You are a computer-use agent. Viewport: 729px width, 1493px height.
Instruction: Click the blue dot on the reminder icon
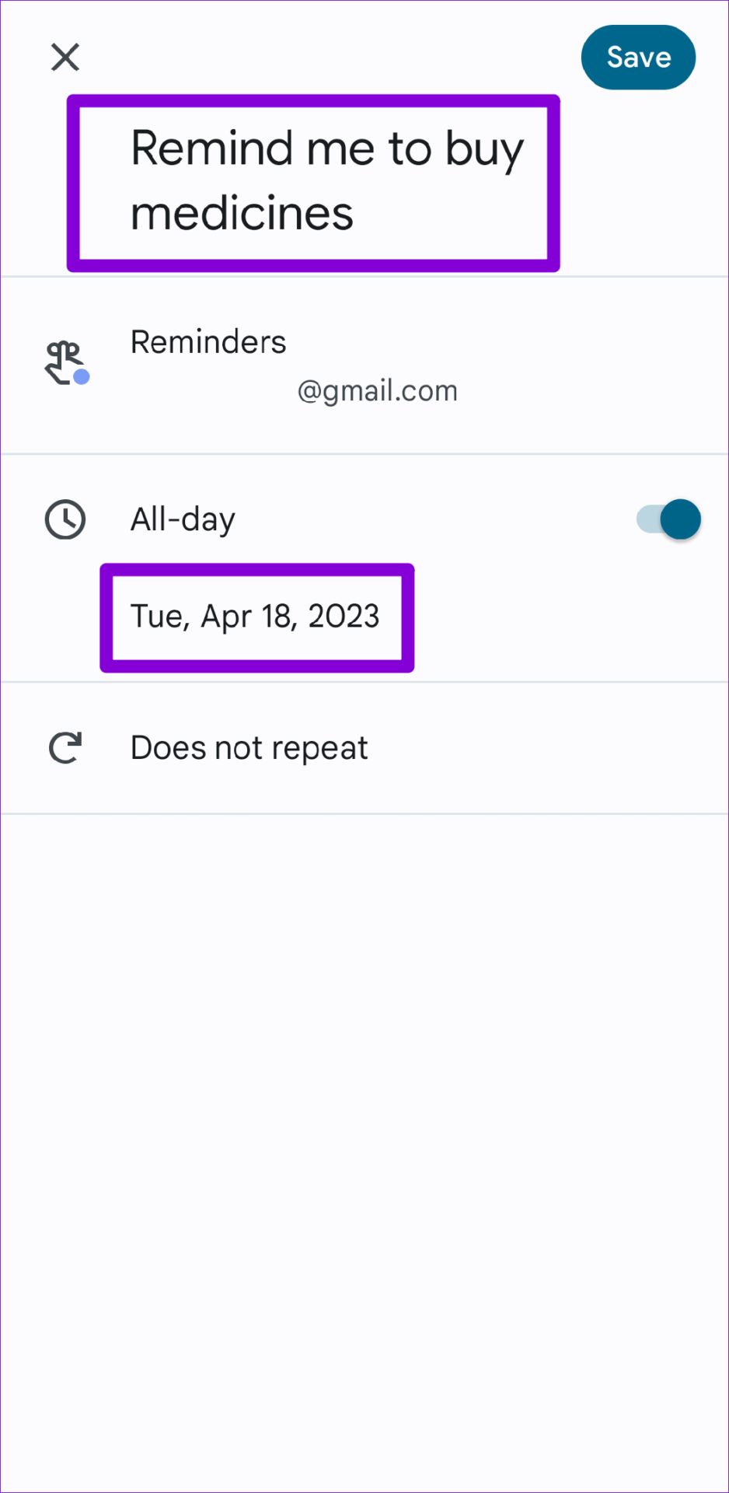point(82,377)
